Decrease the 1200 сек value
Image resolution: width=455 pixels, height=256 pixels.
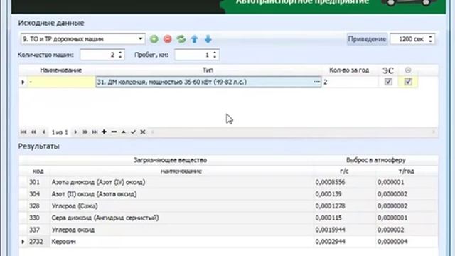pyautogui.click(x=430, y=41)
